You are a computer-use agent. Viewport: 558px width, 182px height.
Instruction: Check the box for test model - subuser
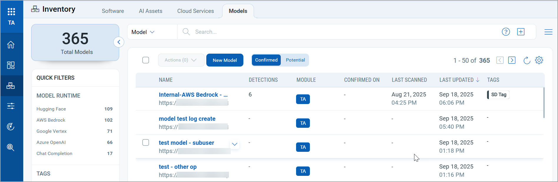point(146,142)
